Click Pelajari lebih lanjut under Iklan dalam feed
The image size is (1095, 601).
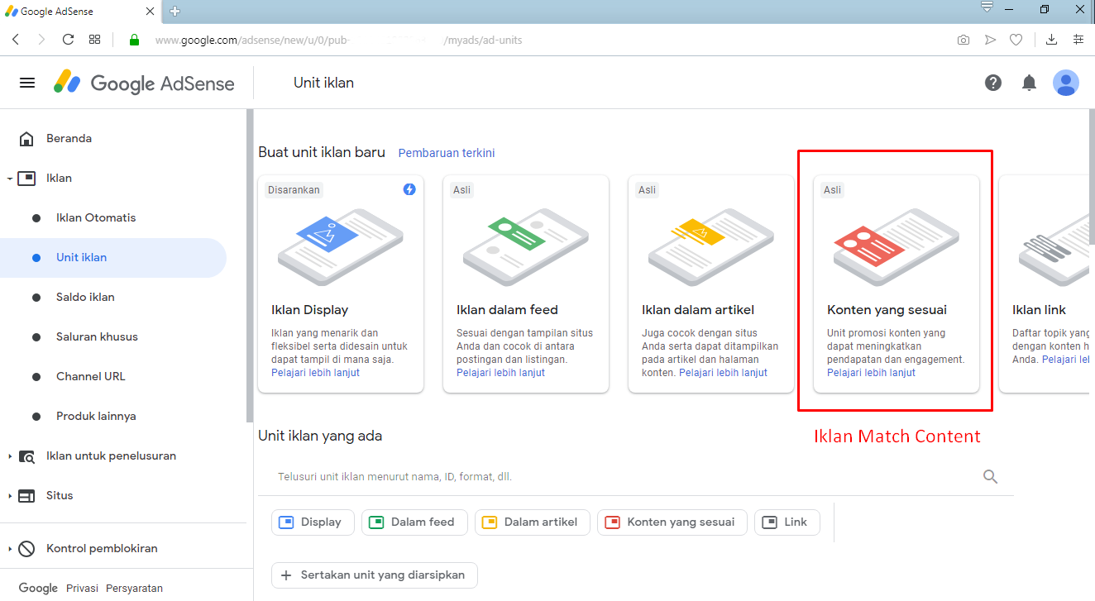pos(500,373)
